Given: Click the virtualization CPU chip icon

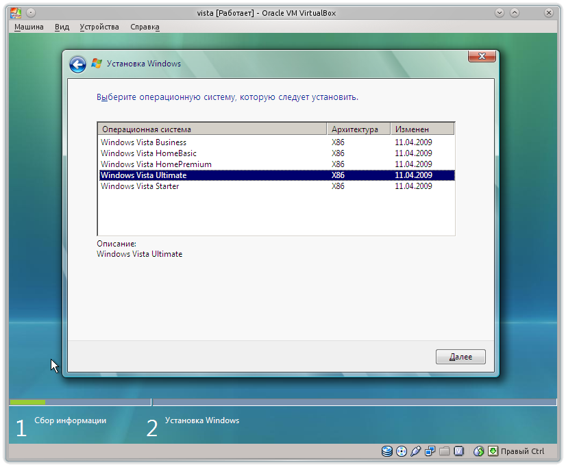Looking at the screenshot, I should [x=459, y=451].
